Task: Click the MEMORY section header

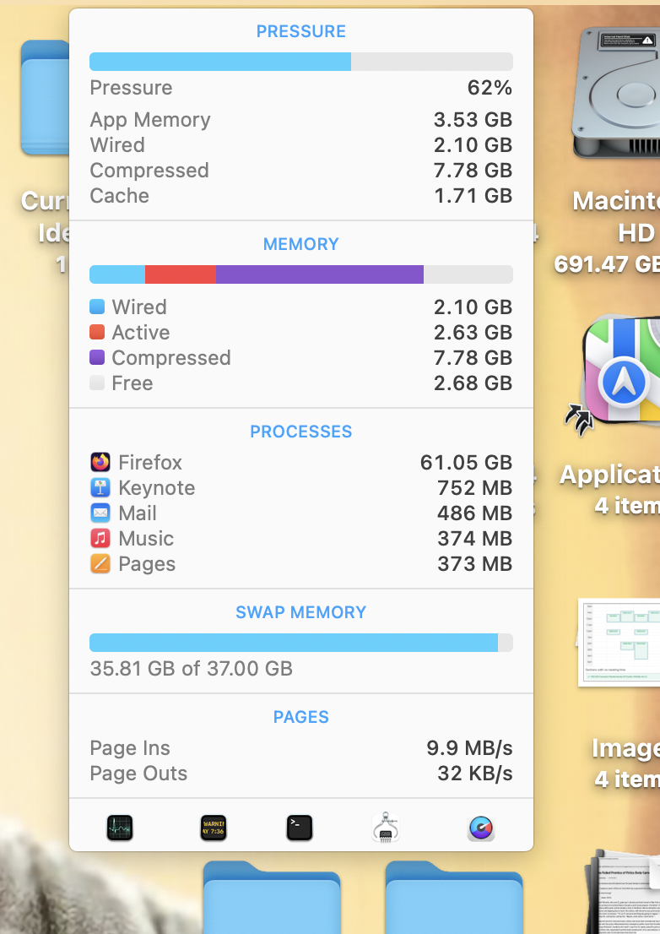Action: pos(301,243)
